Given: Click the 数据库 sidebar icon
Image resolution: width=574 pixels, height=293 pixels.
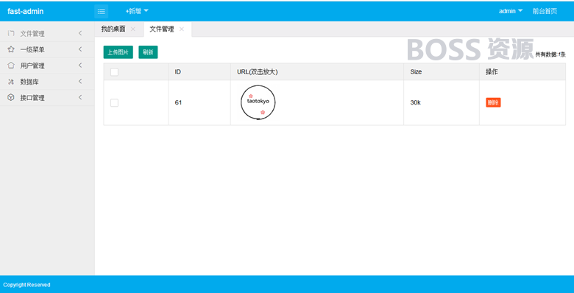Looking at the screenshot, I should (x=11, y=82).
